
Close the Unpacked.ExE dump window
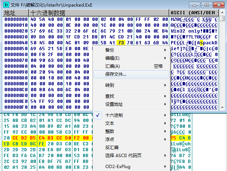tap(219, 5)
